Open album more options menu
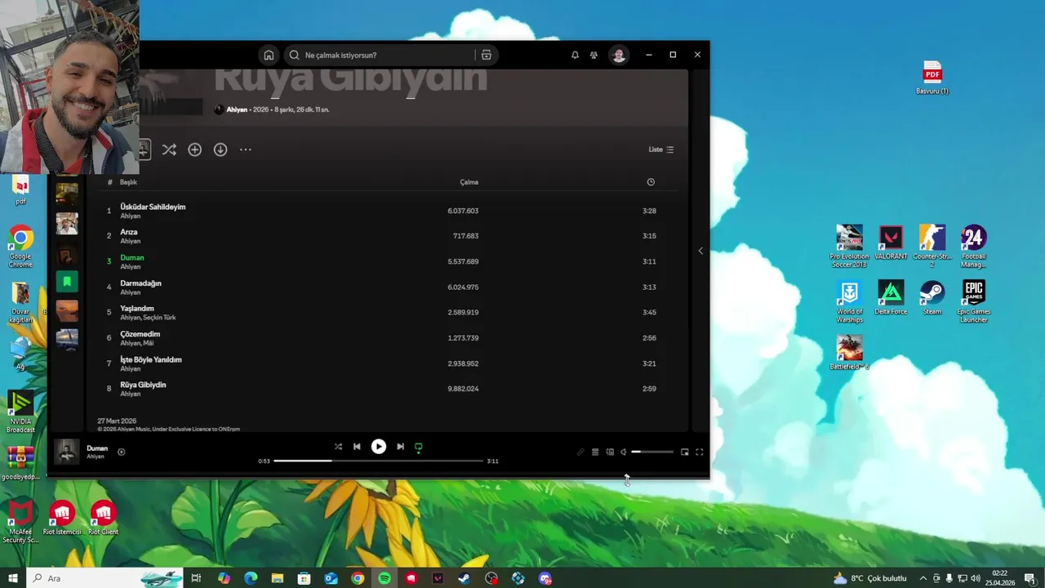The width and height of the screenshot is (1045, 588). 246,149
